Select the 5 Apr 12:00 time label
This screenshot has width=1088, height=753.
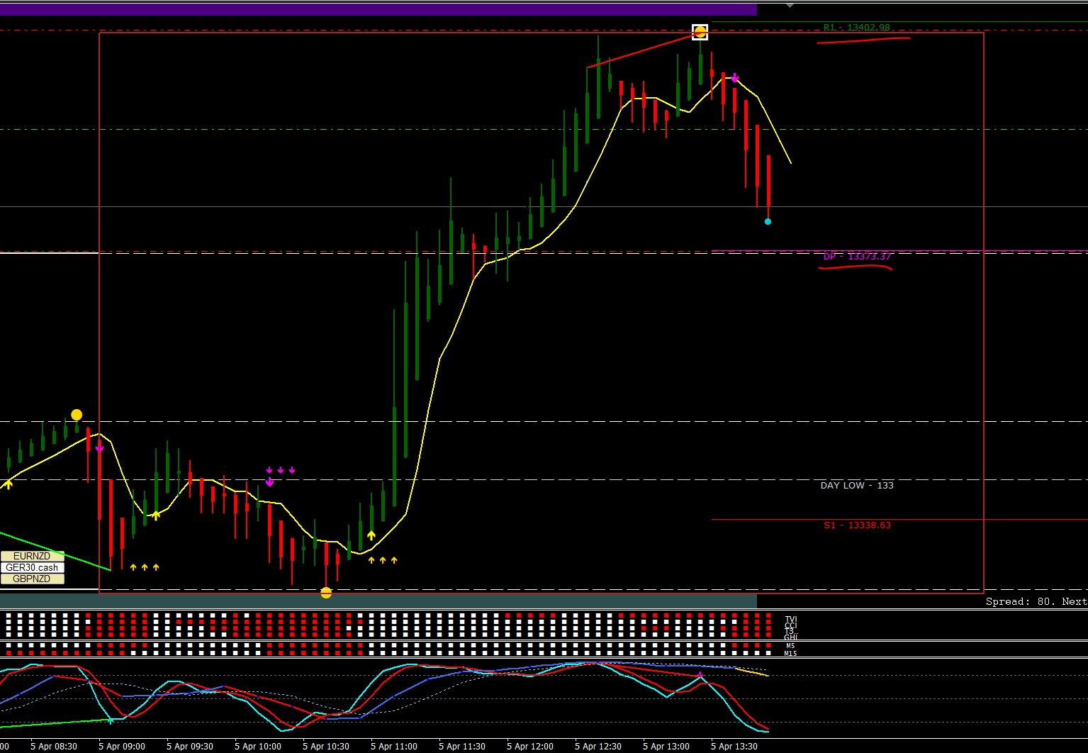pos(530,746)
